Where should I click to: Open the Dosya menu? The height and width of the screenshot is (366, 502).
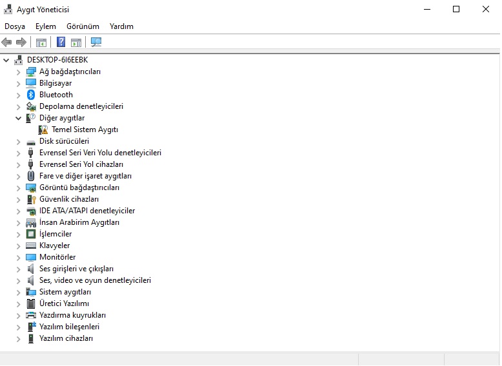pyautogui.click(x=15, y=26)
